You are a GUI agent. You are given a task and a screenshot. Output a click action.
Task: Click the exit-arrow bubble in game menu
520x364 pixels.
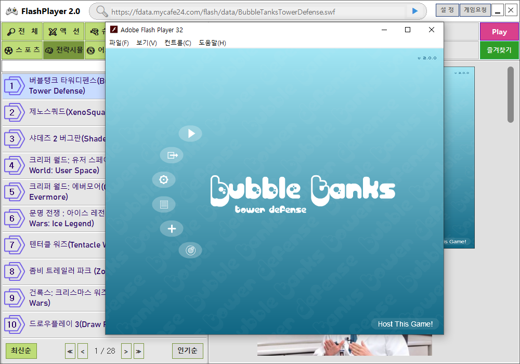point(172,155)
